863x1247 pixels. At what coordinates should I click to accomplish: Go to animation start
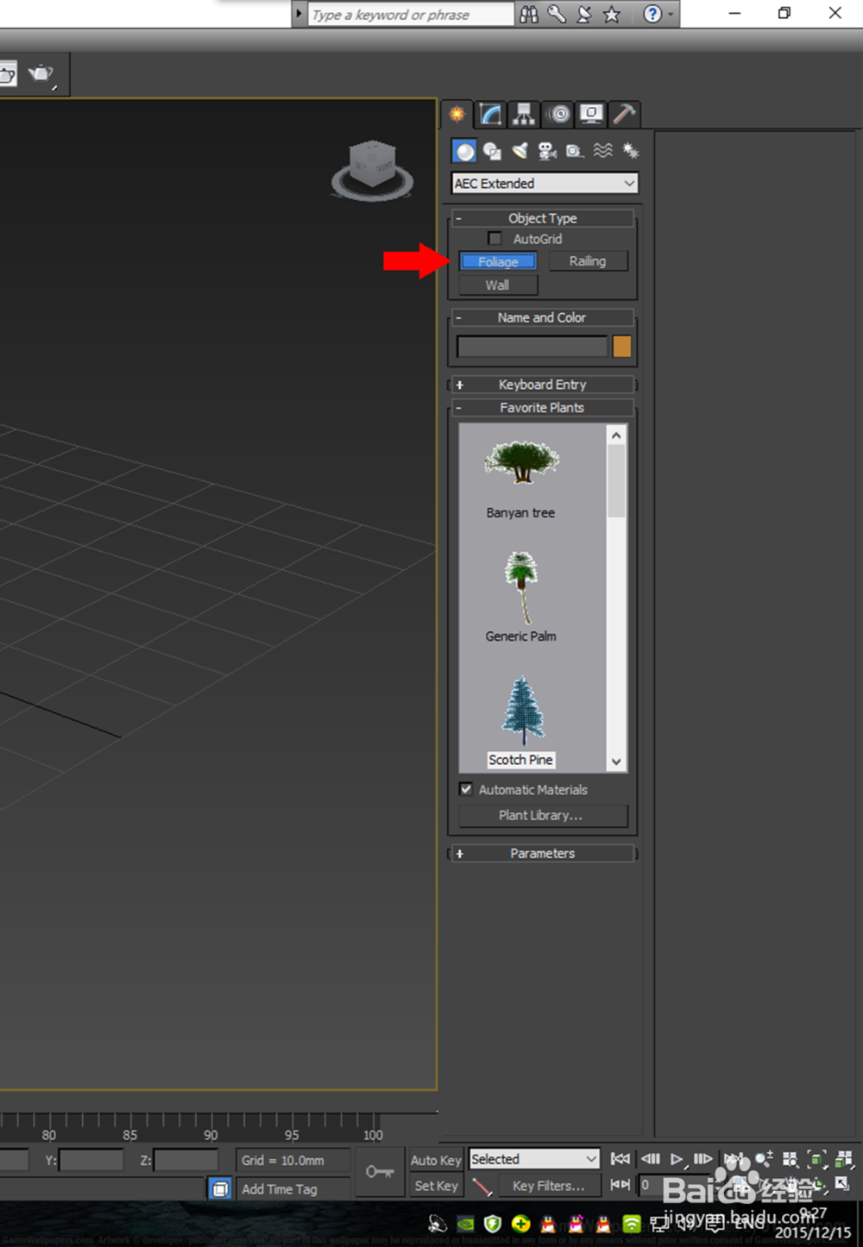click(x=620, y=1159)
